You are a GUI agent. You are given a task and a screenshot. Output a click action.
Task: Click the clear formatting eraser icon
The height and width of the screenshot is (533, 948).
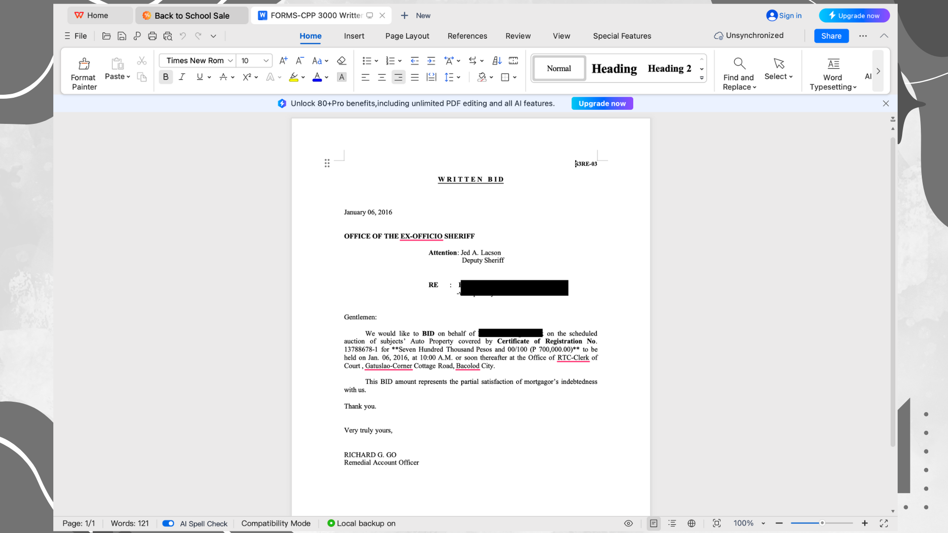(341, 61)
